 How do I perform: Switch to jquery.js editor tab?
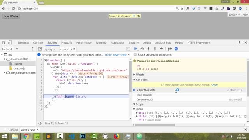[49, 49]
